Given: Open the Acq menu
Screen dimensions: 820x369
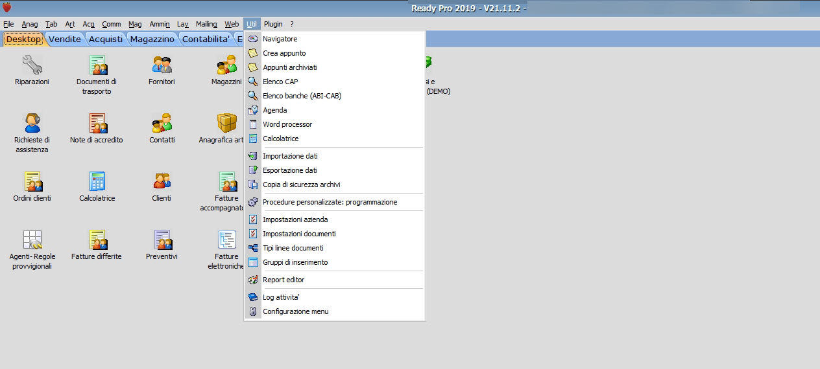Looking at the screenshot, I should tap(89, 24).
